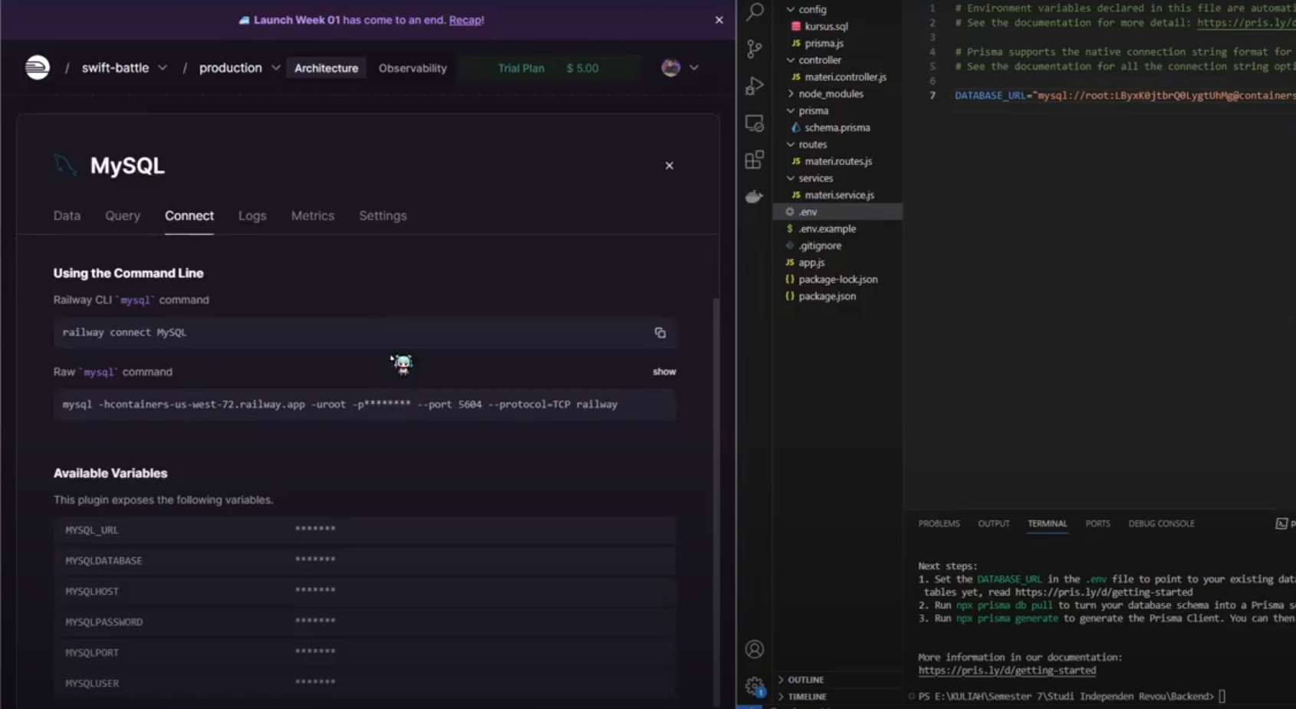The height and width of the screenshot is (709, 1296).
Task: Click the Trial Plan $5.00 badge
Action: click(x=548, y=68)
